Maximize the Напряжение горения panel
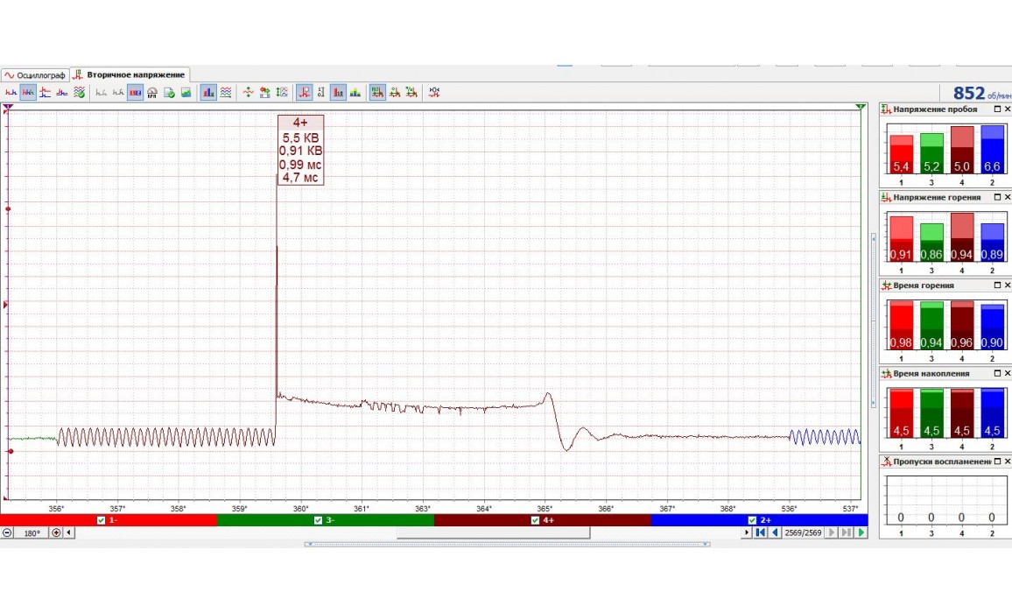1012x613 pixels. point(997,198)
